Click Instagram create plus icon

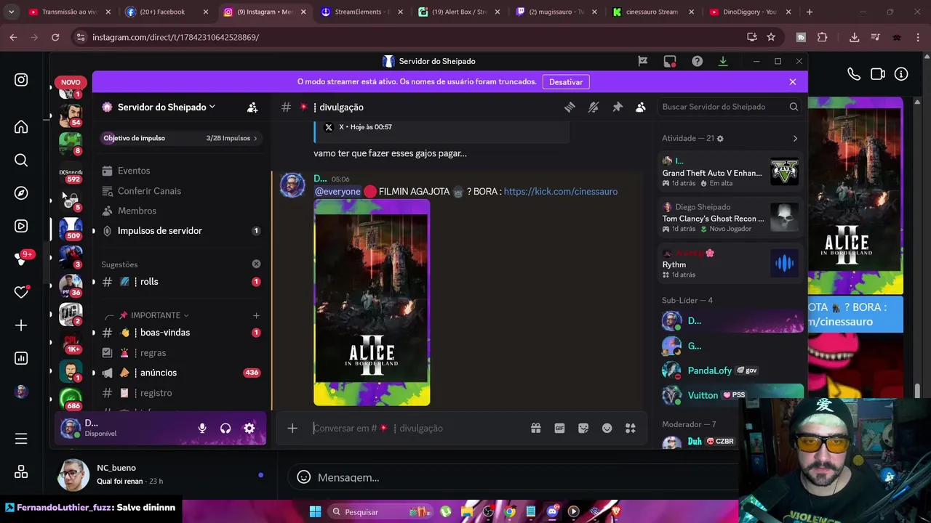coord(21,325)
